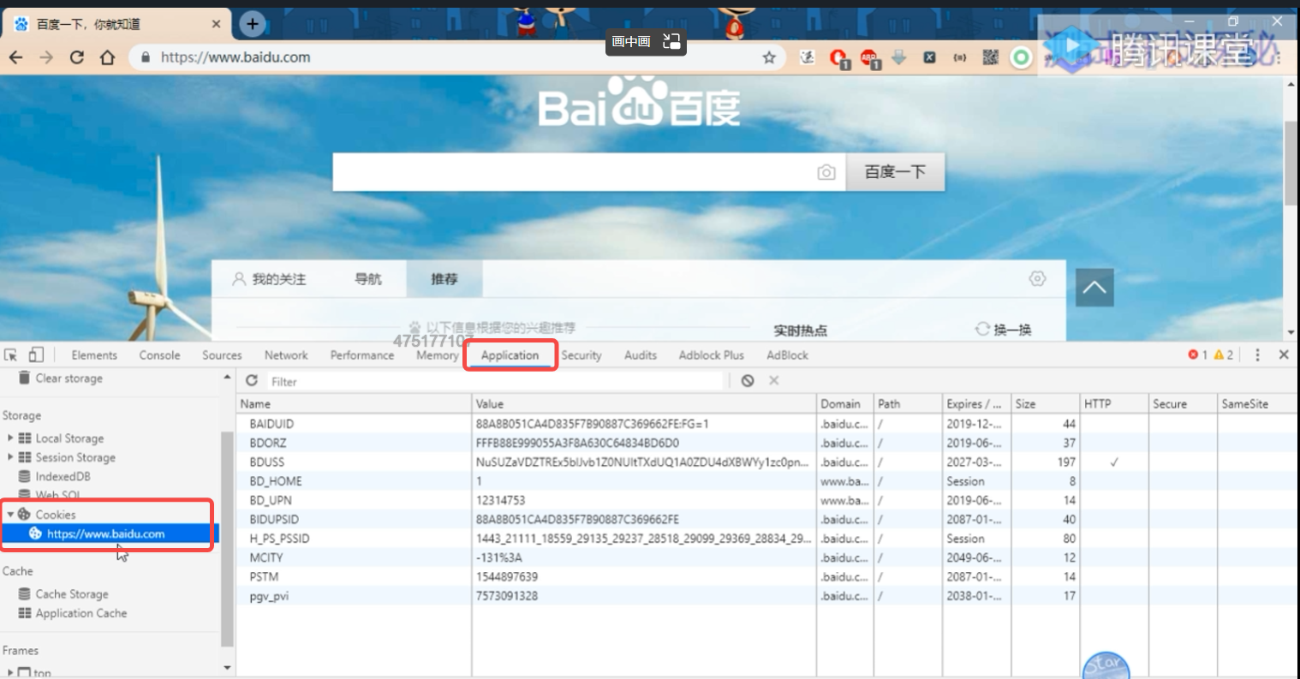Click the browser address bar URL

pos(236,57)
